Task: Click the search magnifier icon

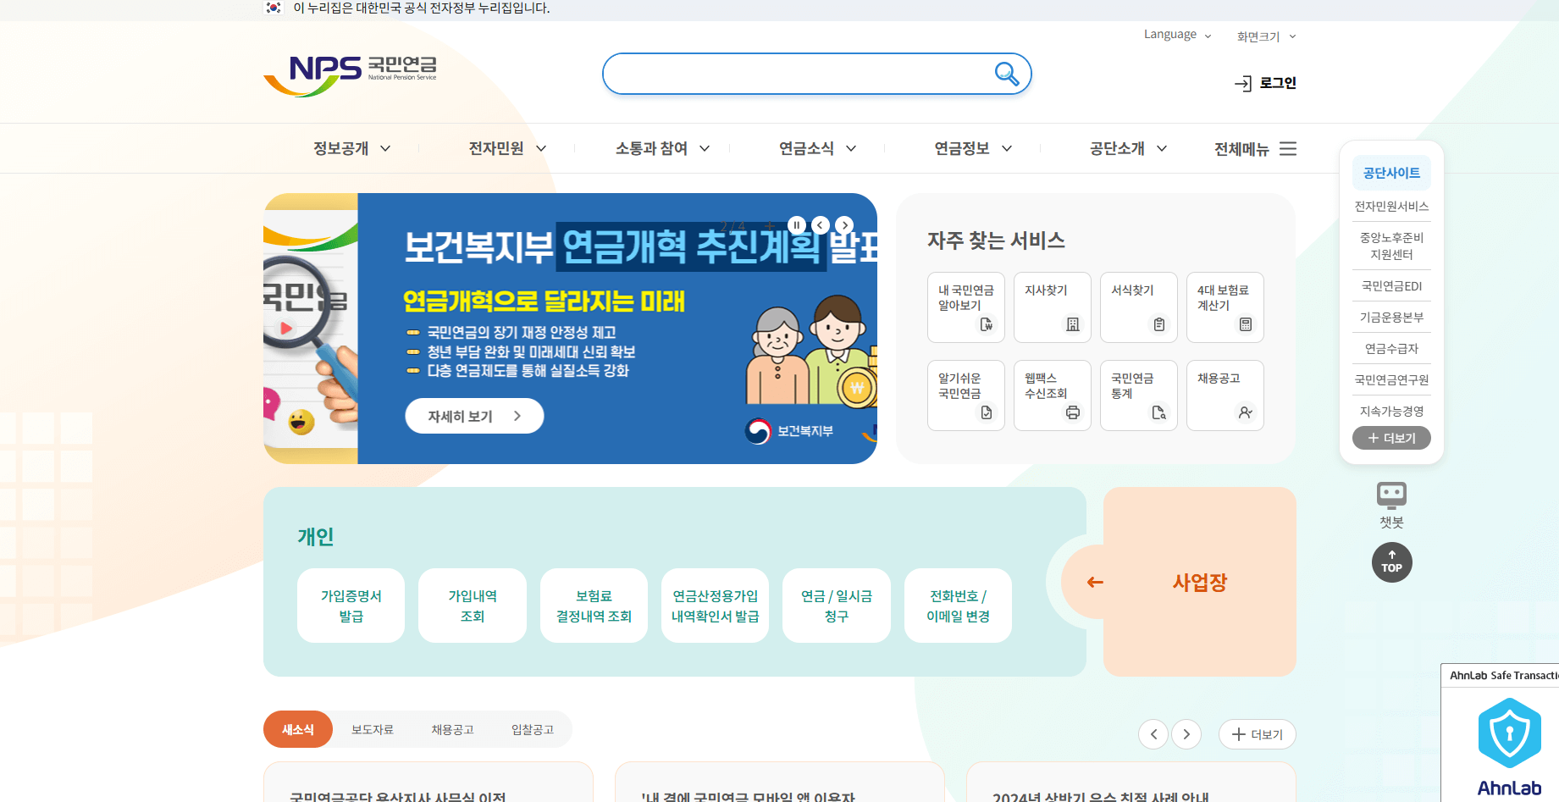Action: [x=1007, y=75]
